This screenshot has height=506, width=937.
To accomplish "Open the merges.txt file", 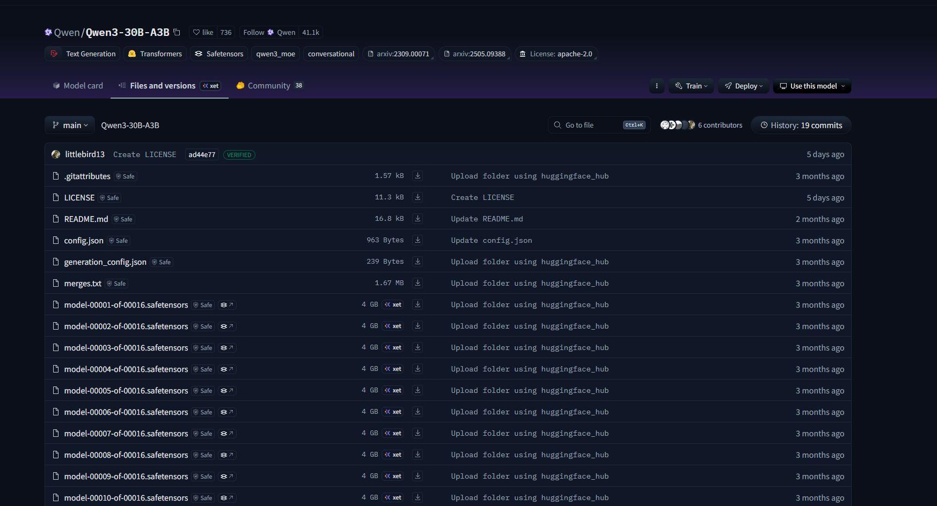I will coord(83,284).
